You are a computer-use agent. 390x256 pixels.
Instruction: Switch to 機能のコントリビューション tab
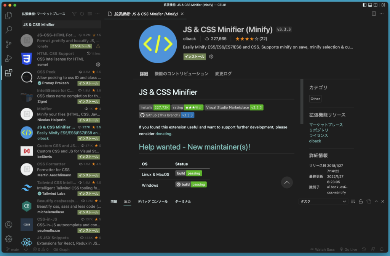point(181,74)
